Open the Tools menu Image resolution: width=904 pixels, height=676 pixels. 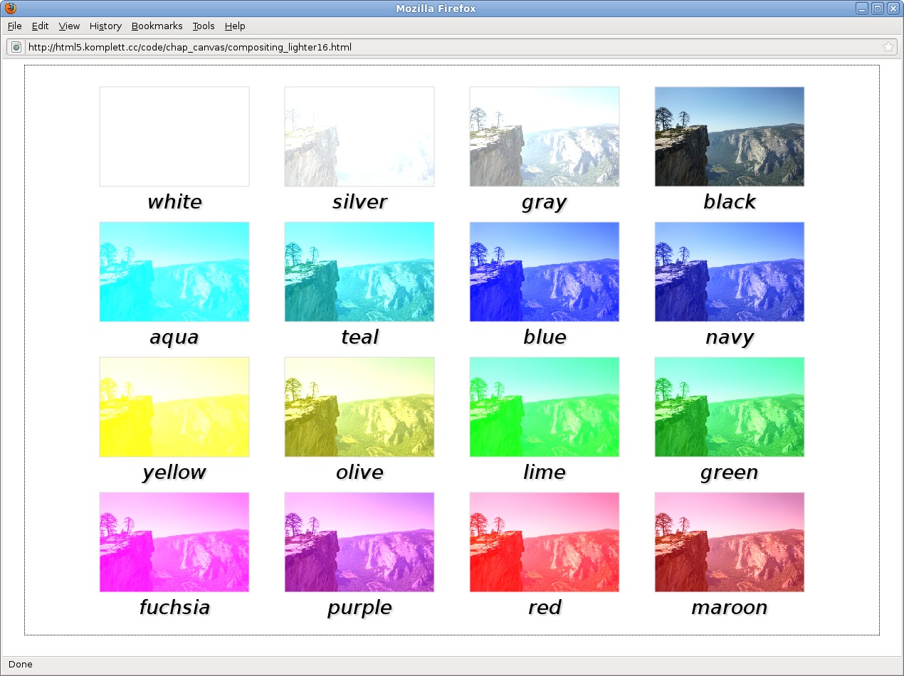(x=203, y=26)
